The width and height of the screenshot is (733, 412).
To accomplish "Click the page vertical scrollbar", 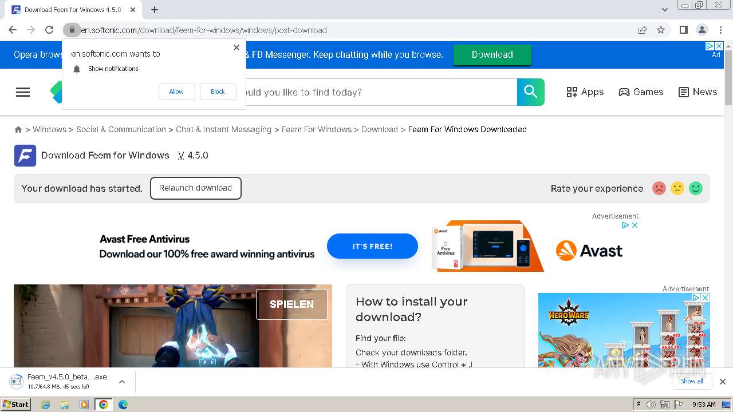I will [x=728, y=77].
